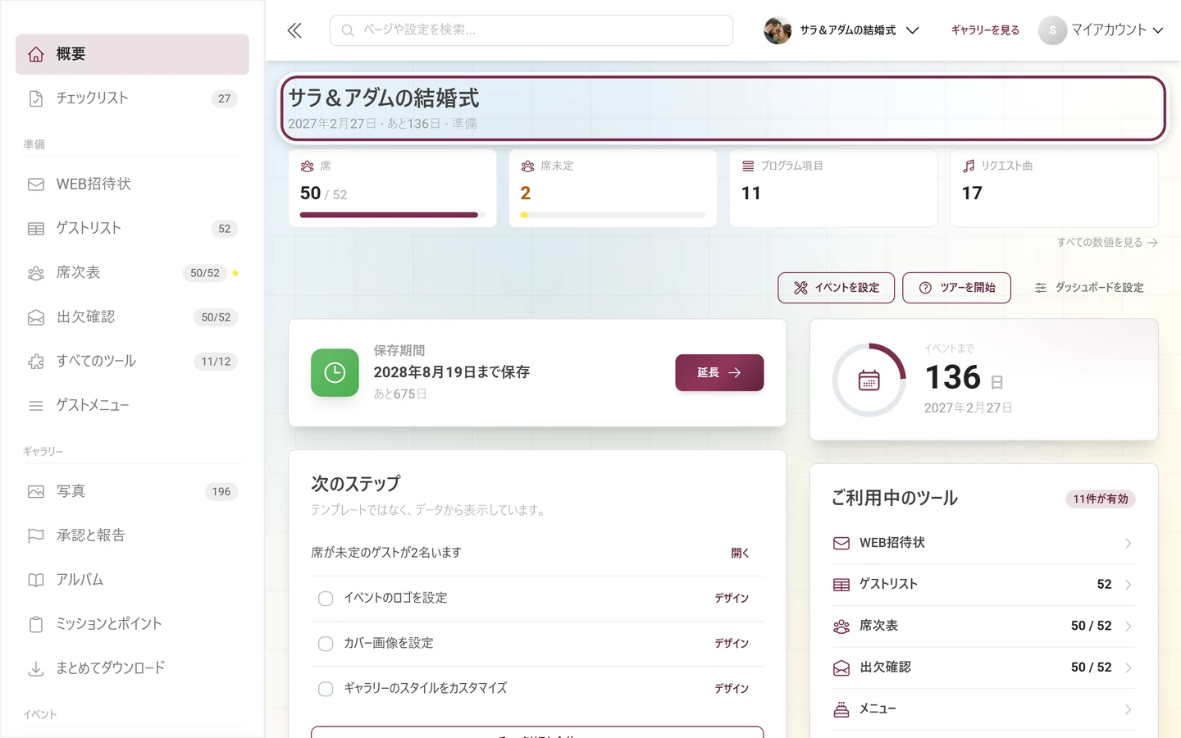The width and height of the screenshot is (1181, 738).
Task: Click the 席 50/52 progress bar
Action: click(x=392, y=215)
